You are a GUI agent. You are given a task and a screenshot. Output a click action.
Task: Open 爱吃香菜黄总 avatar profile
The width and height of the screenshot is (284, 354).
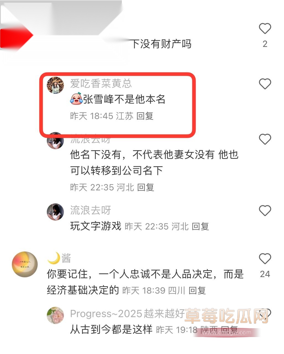(x=55, y=85)
